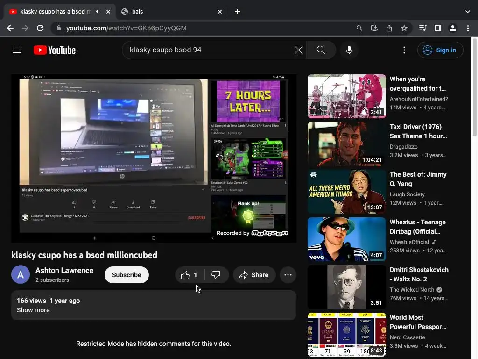Click the address bar URL
Screen dimensions: 478x359
pyautogui.click(x=126, y=28)
